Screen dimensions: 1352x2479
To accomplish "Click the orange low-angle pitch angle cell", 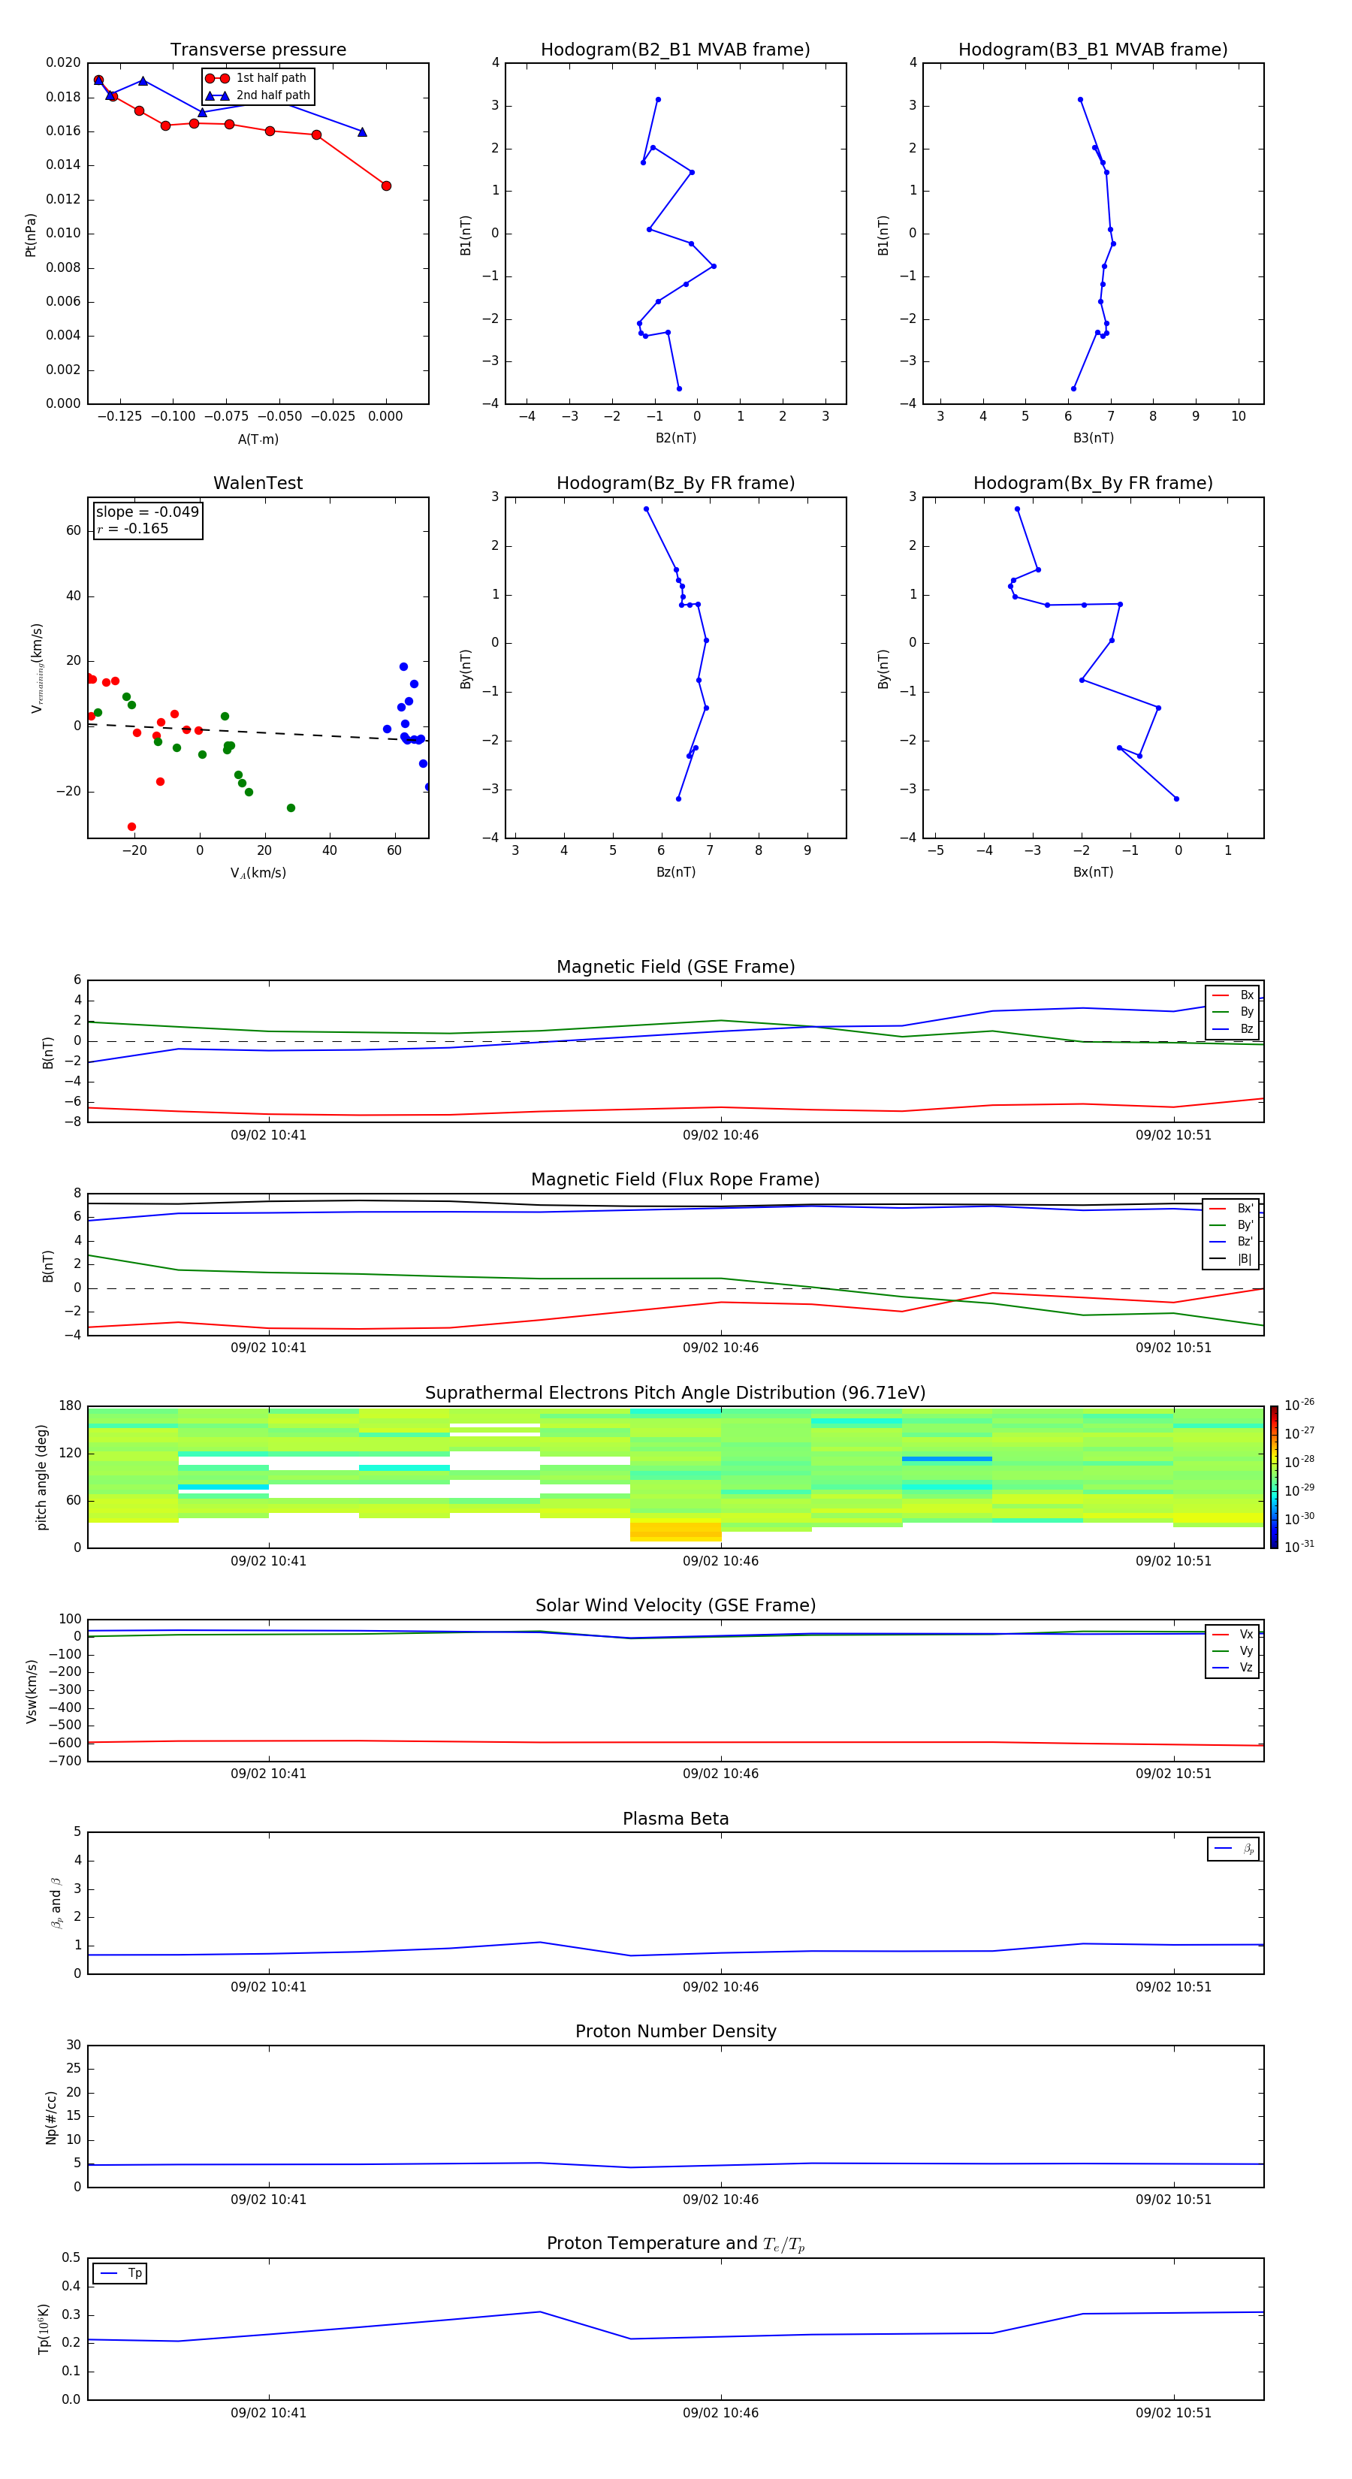I will point(675,1531).
